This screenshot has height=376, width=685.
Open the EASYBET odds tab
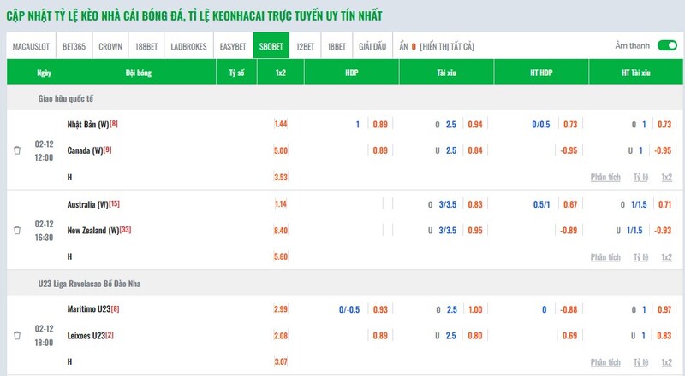click(234, 46)
